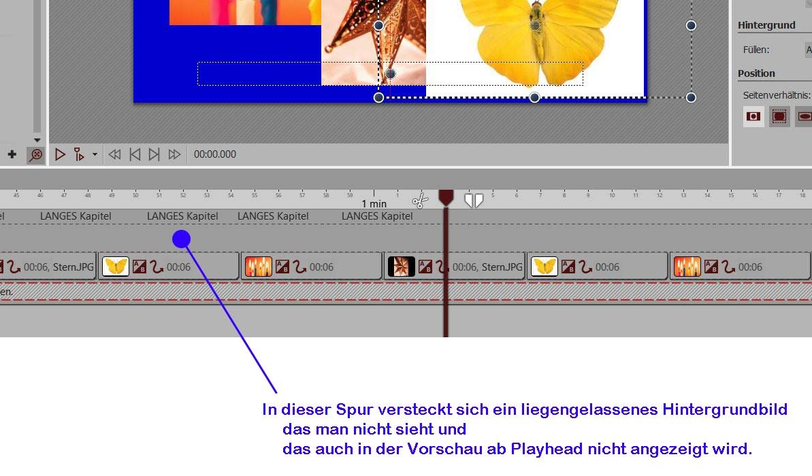Click the play-from-marker icon
The image size is (812, 476).
pyautogui.click(x=79, y=154)
